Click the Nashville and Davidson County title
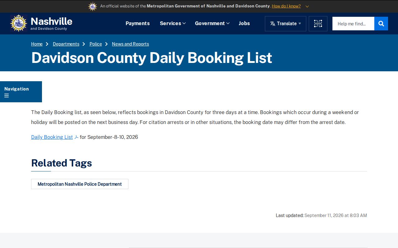398x248 pixels. coord(51,23)
